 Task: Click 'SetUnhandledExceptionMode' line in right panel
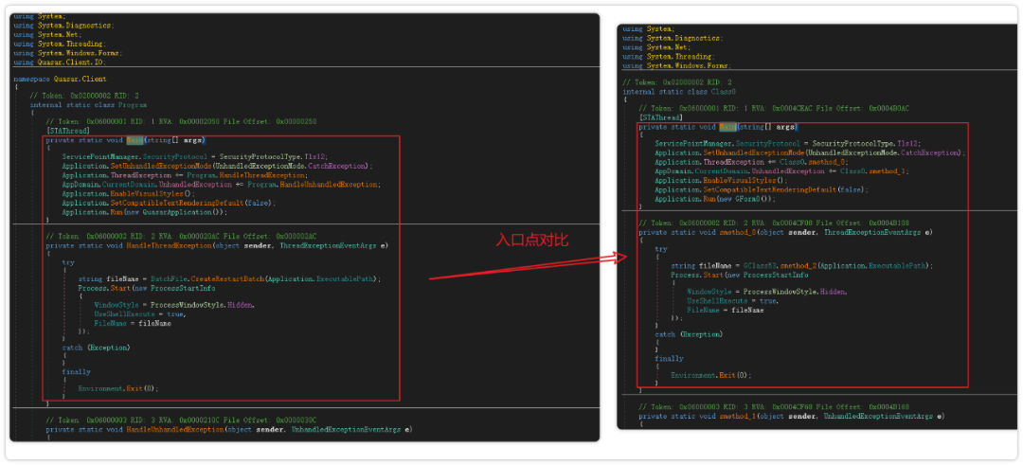coord(810,152)
